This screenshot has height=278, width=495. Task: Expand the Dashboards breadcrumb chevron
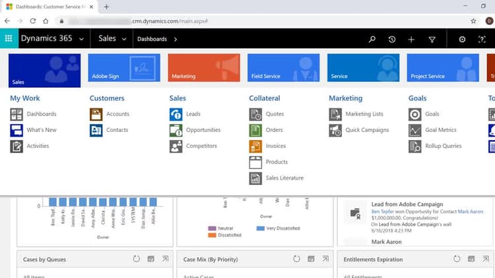pyautogui.click(x=176, y=39)
